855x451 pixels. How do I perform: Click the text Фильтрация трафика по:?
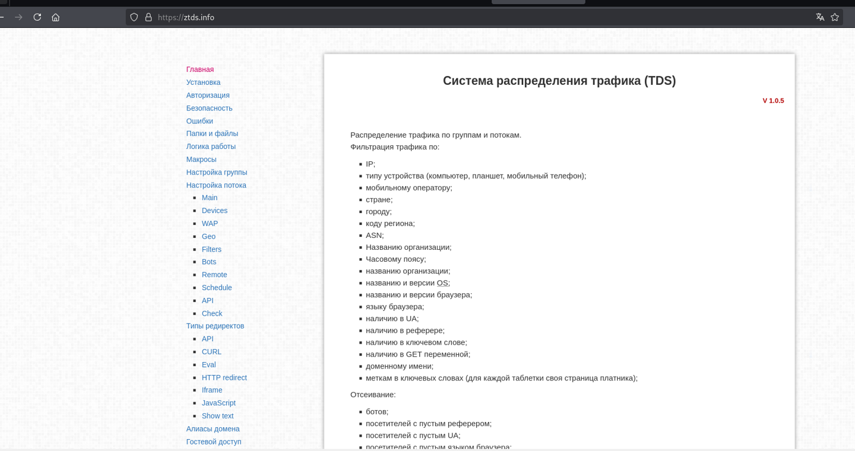395,147
